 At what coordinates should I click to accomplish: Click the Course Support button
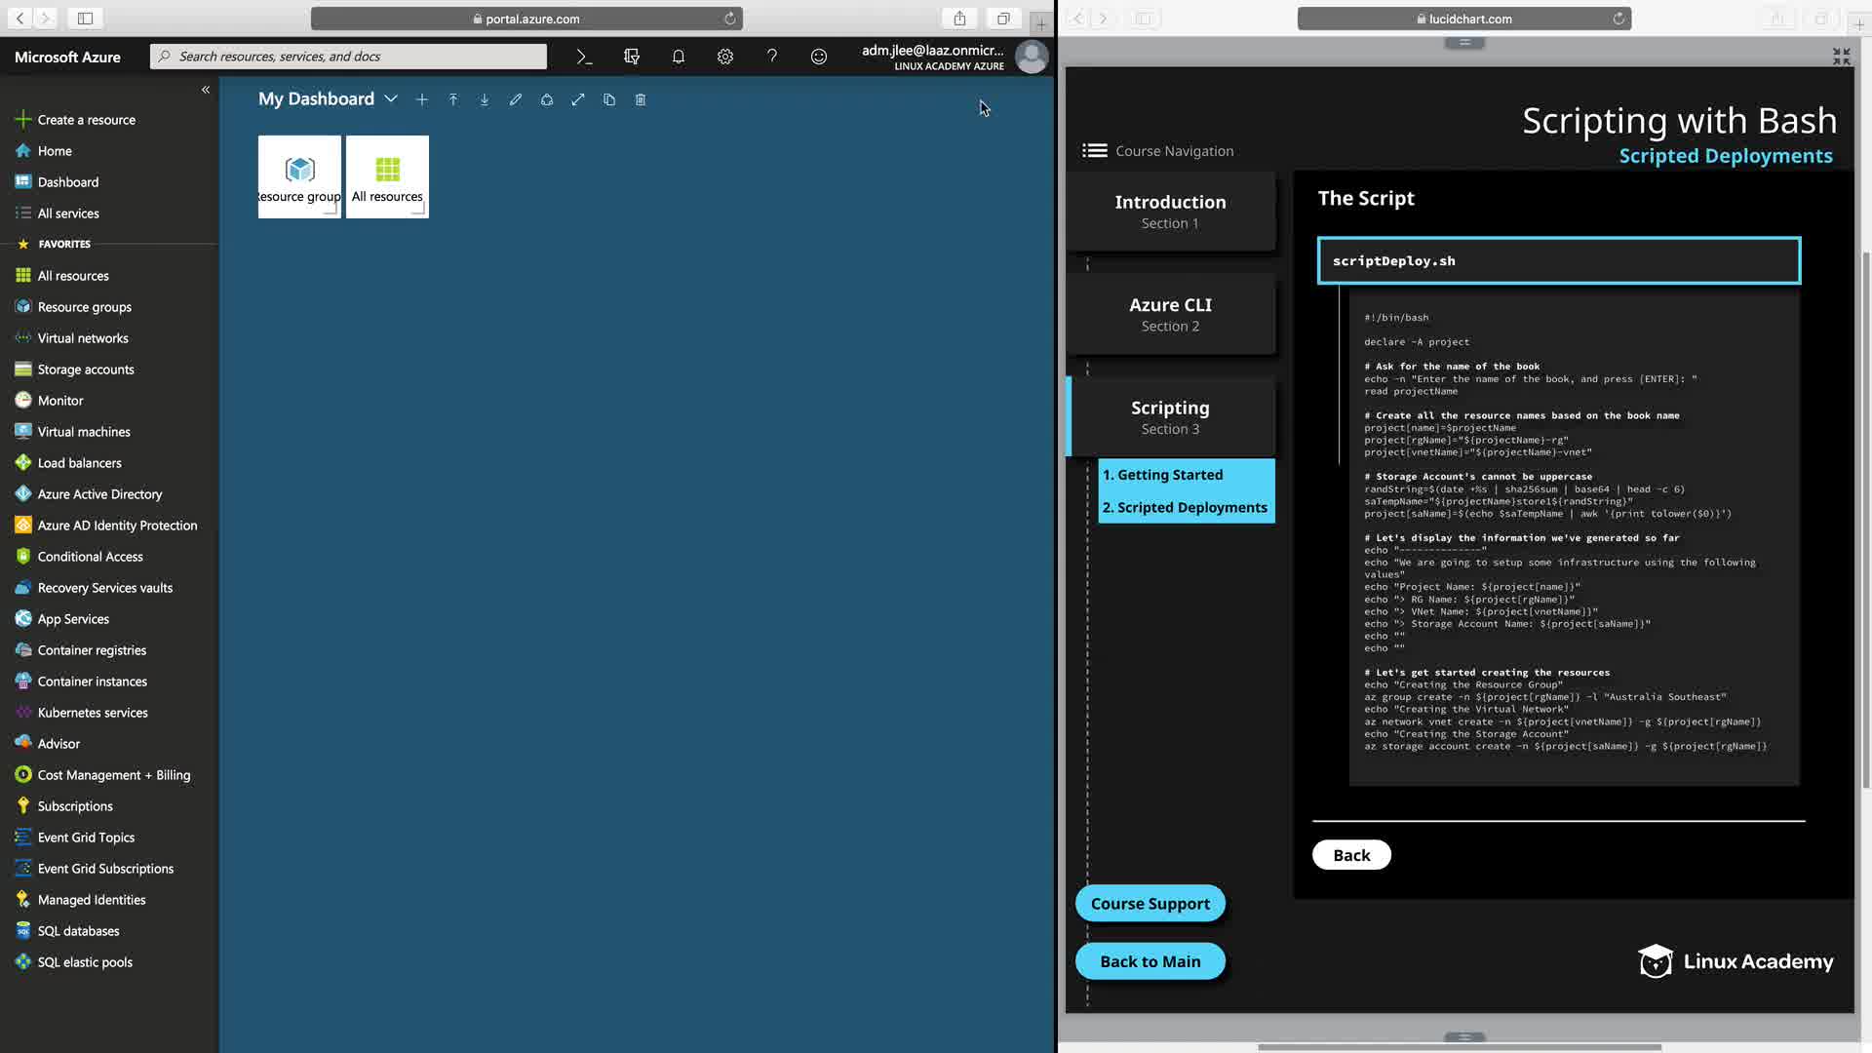coord(1150,904)
